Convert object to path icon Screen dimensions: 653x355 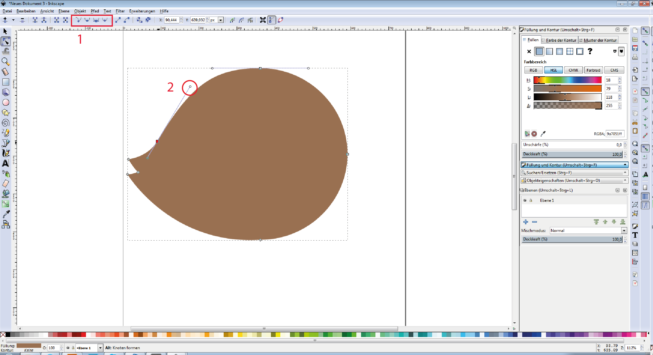pos(140,20)
